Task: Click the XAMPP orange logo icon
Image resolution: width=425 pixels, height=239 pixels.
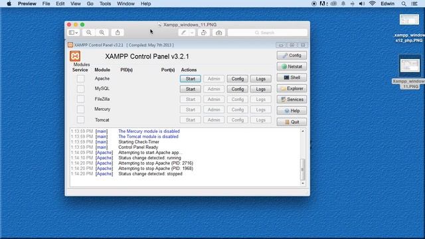Action: click(75, 56)
